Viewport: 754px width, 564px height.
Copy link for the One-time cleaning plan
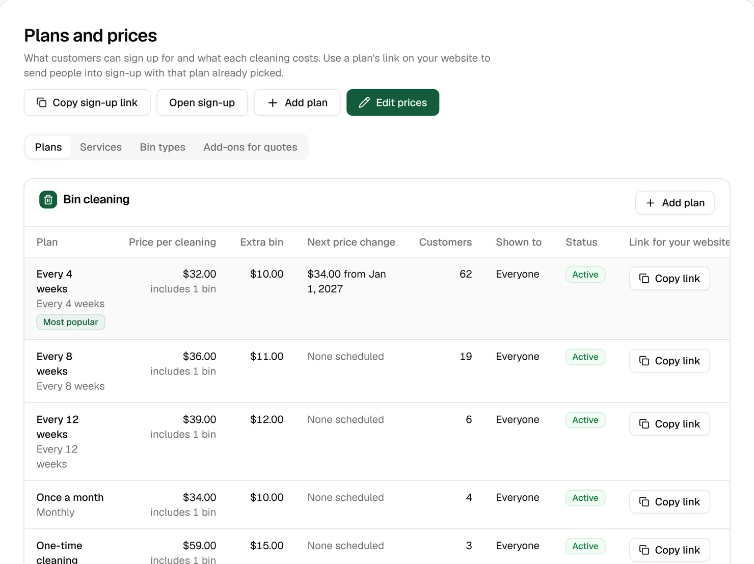click(x=669, y=550)
